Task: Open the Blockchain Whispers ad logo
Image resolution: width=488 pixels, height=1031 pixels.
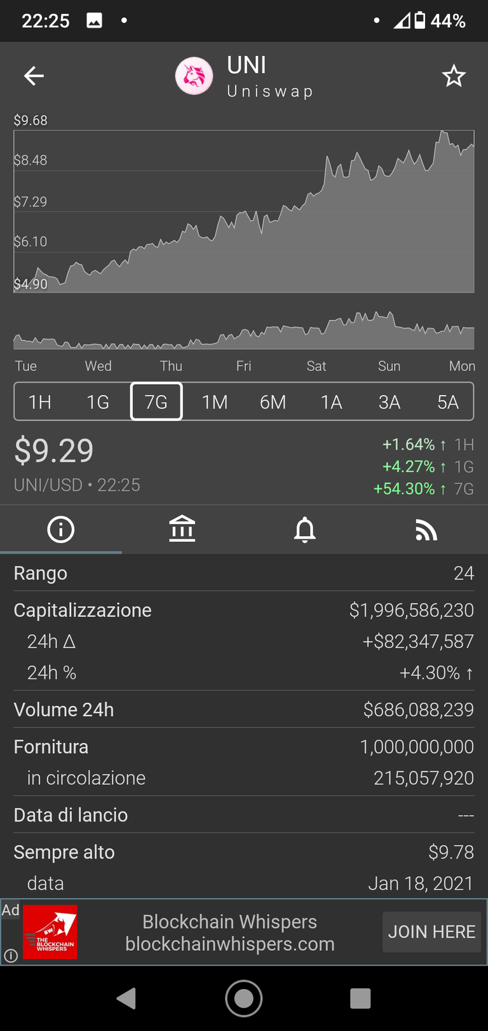Action: [x=50, y=932]
